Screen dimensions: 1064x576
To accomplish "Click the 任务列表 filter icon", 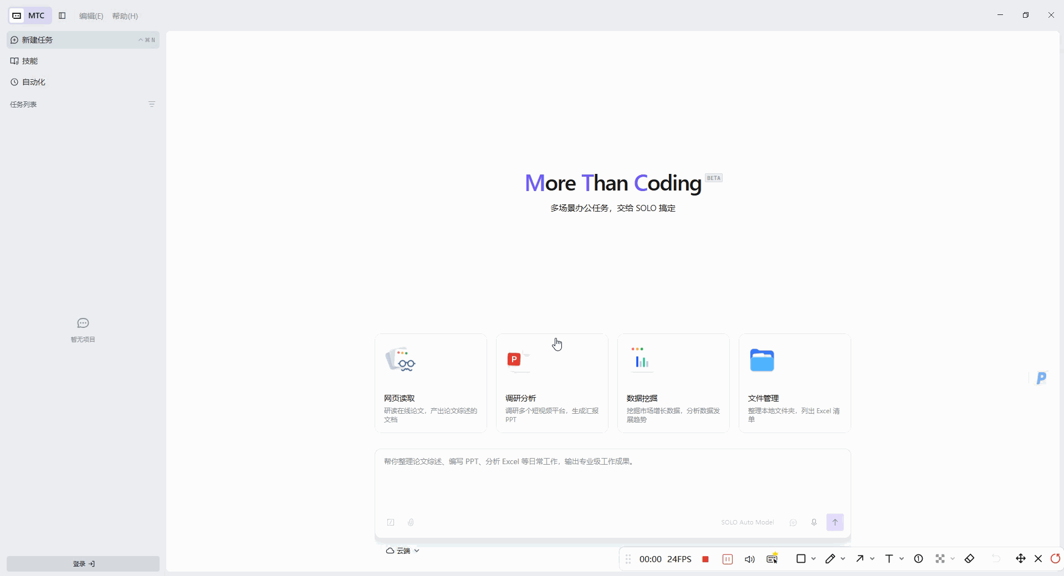I will (x=152, y=104).
